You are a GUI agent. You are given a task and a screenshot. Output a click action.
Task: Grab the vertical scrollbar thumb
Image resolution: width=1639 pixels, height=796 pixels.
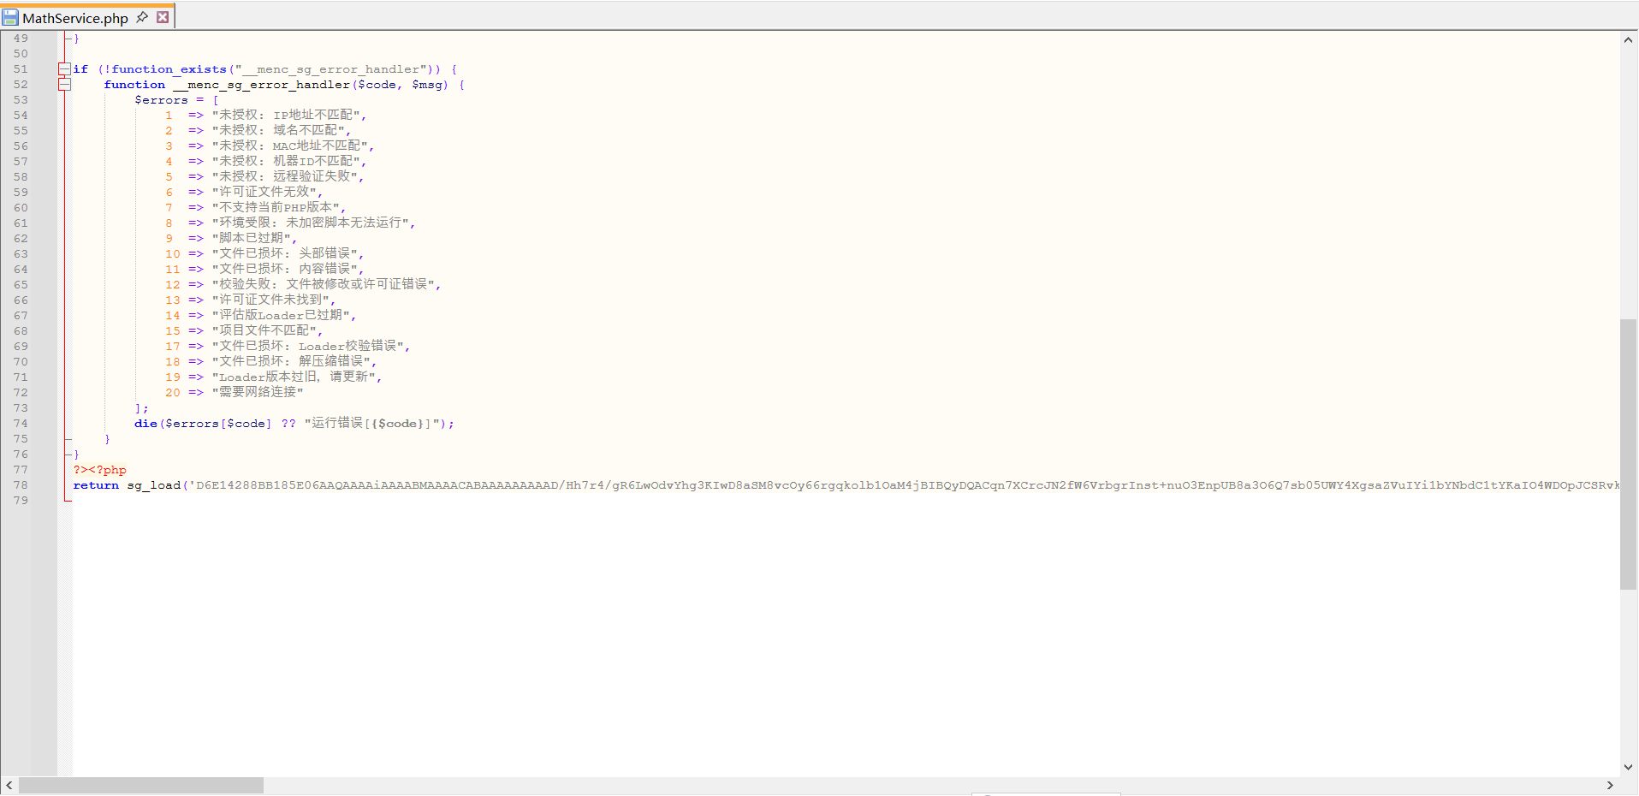tap(1628, 454)
